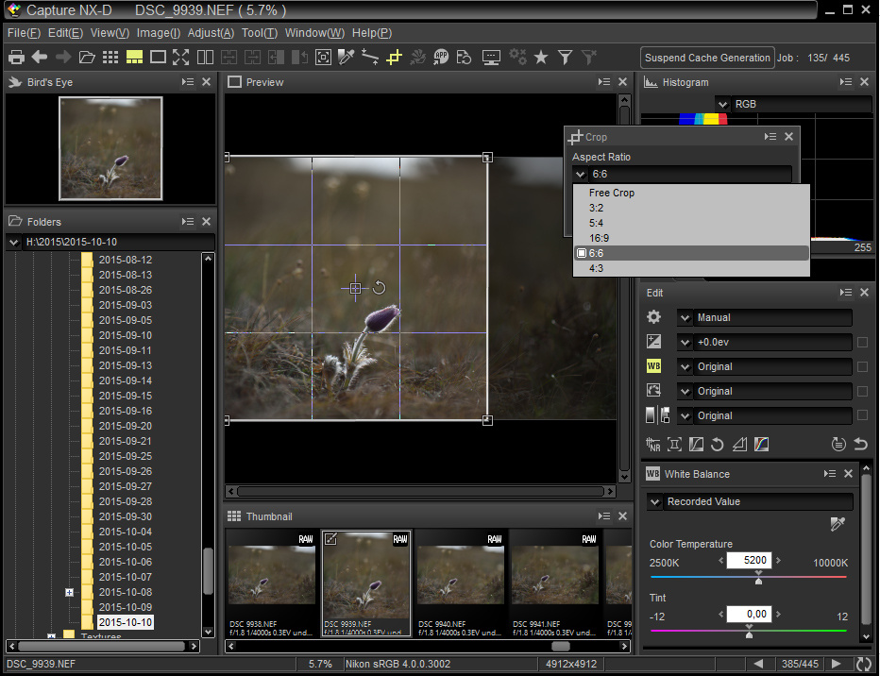Image resolution: width=880 pixels, height=676 pixels.
Task: Click the star rating icon in toolbar
Action: 541,58
